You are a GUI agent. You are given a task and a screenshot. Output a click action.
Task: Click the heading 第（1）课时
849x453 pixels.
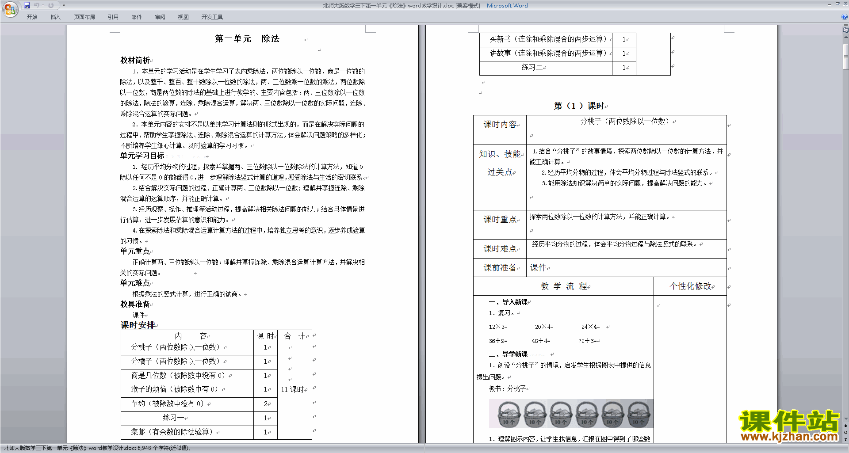tap(579, 106)
